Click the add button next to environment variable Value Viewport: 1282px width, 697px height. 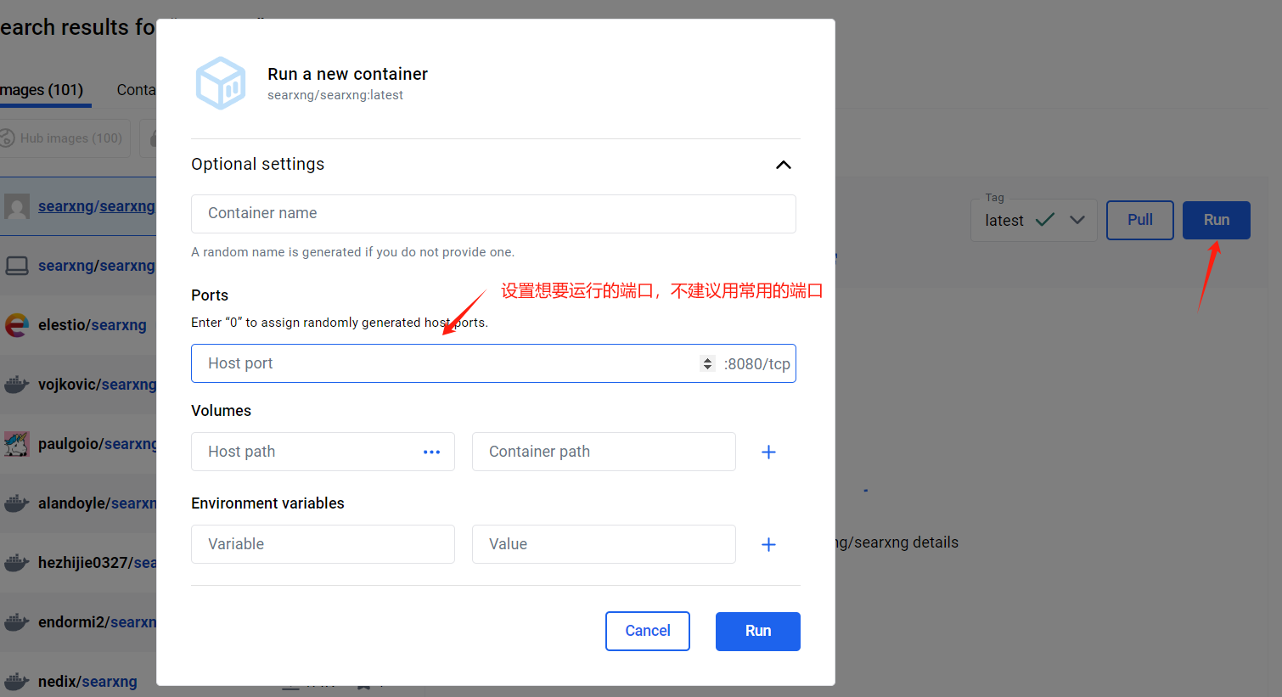768,544
